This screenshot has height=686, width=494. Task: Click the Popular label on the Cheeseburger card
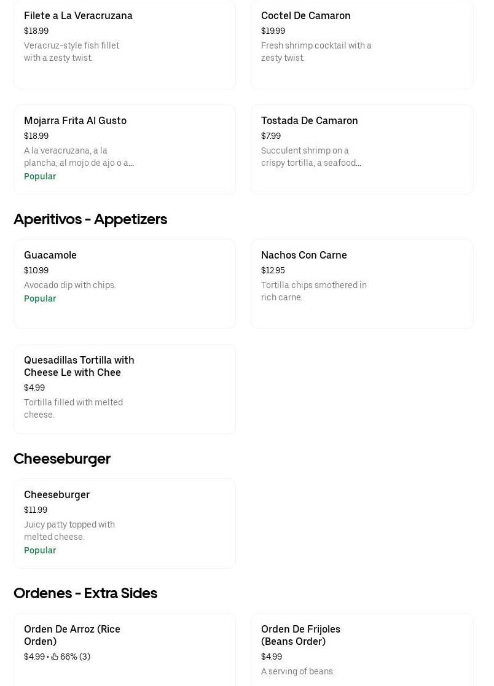(x=40, y=550)
